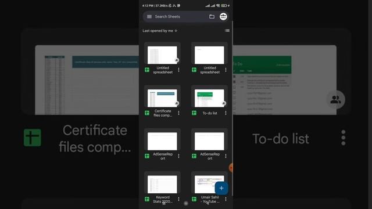Tap shared people badge on To-do list preview
The image size is (372, 209).
224,103
